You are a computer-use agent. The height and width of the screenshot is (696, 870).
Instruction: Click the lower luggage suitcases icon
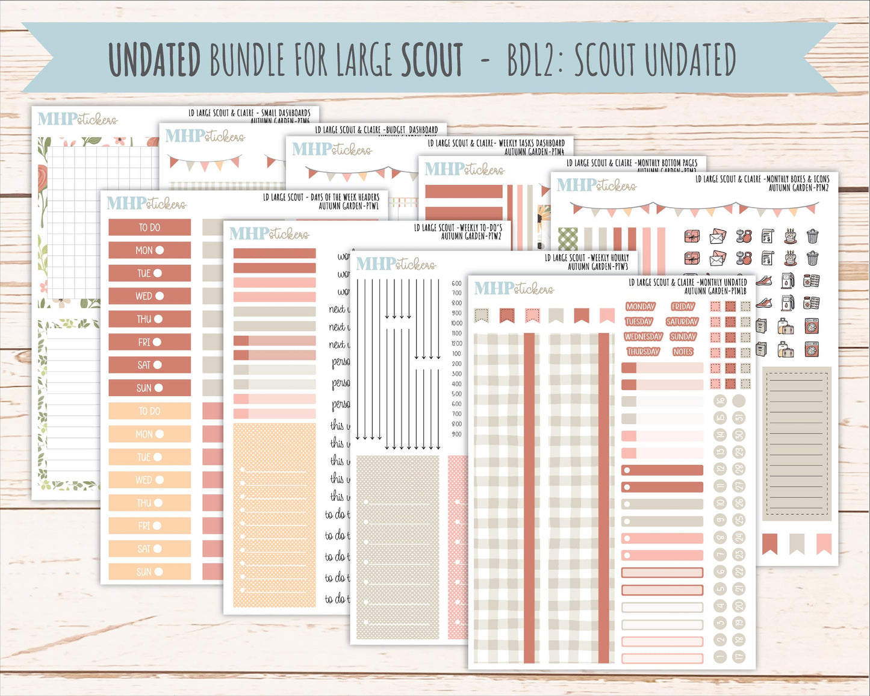click(x=786, y=349)
